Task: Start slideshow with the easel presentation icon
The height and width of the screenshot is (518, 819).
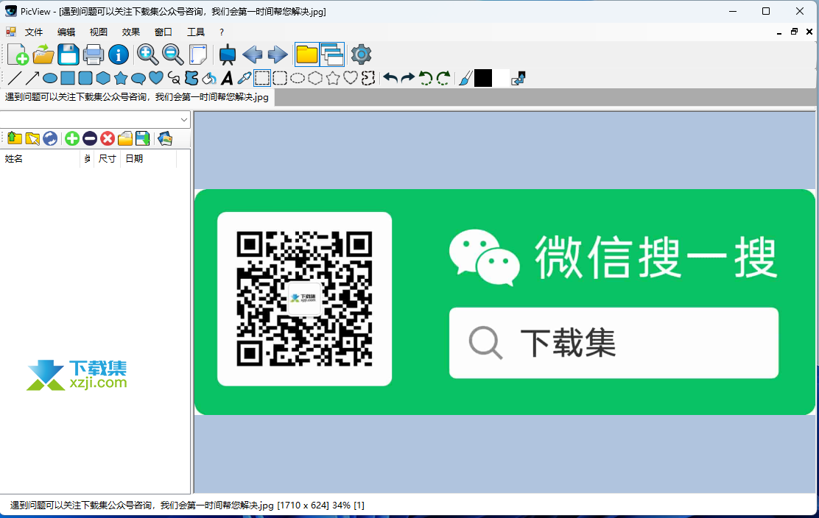Action: click(227, 54)
